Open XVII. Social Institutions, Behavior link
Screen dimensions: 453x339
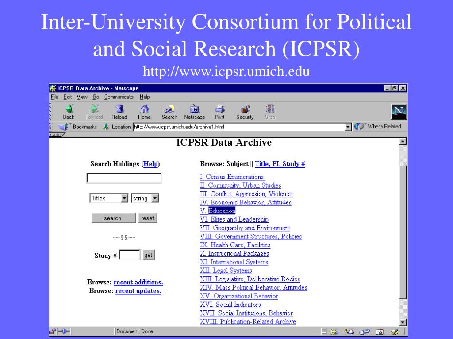coord(246,313)
